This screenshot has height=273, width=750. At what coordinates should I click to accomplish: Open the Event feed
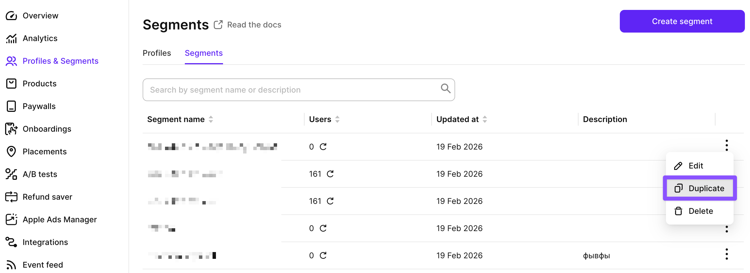(x=43, y=265)
